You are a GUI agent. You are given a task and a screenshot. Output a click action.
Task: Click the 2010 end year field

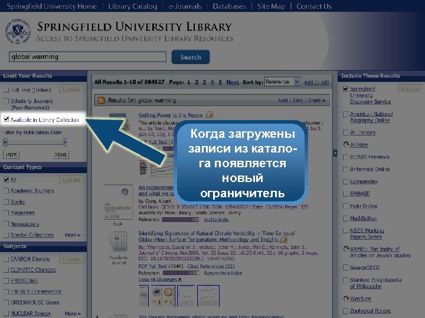[x=60, y=155]
